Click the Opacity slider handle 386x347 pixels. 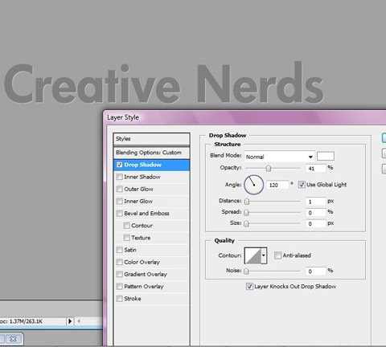coord(269,169)
